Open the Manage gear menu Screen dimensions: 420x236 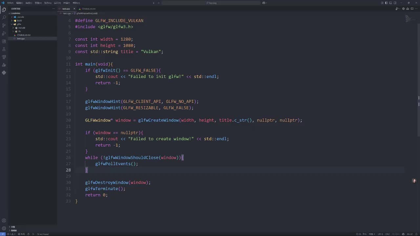pos(4,228)
